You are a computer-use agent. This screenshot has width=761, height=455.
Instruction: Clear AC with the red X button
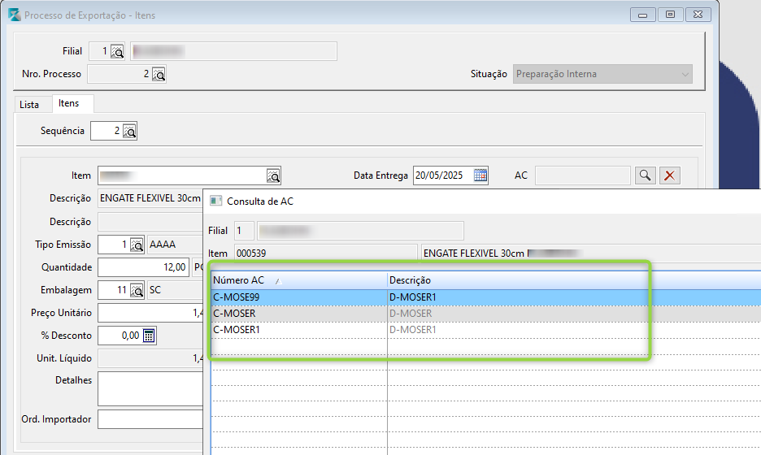[670, 175]
